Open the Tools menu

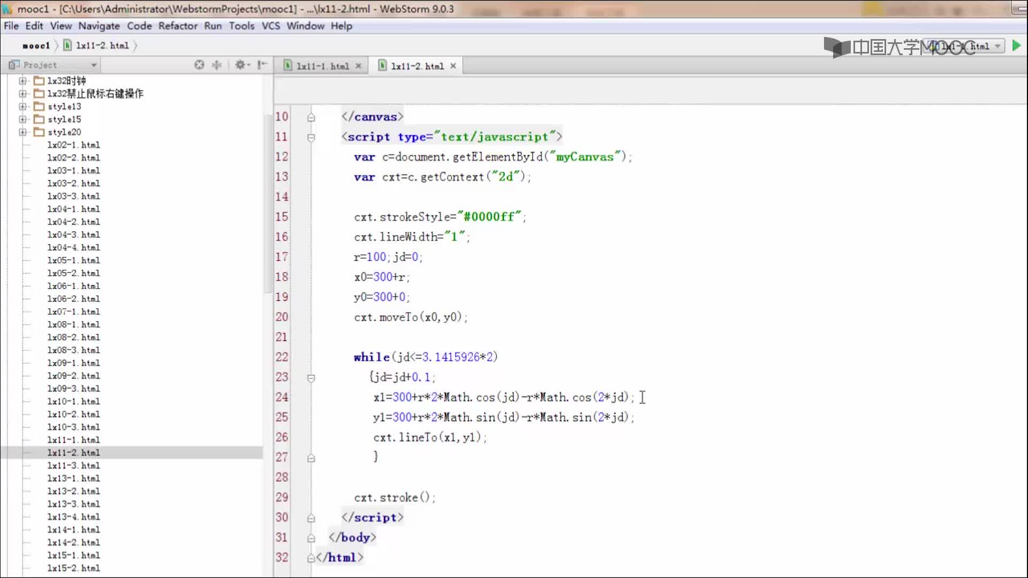point(241,26)
